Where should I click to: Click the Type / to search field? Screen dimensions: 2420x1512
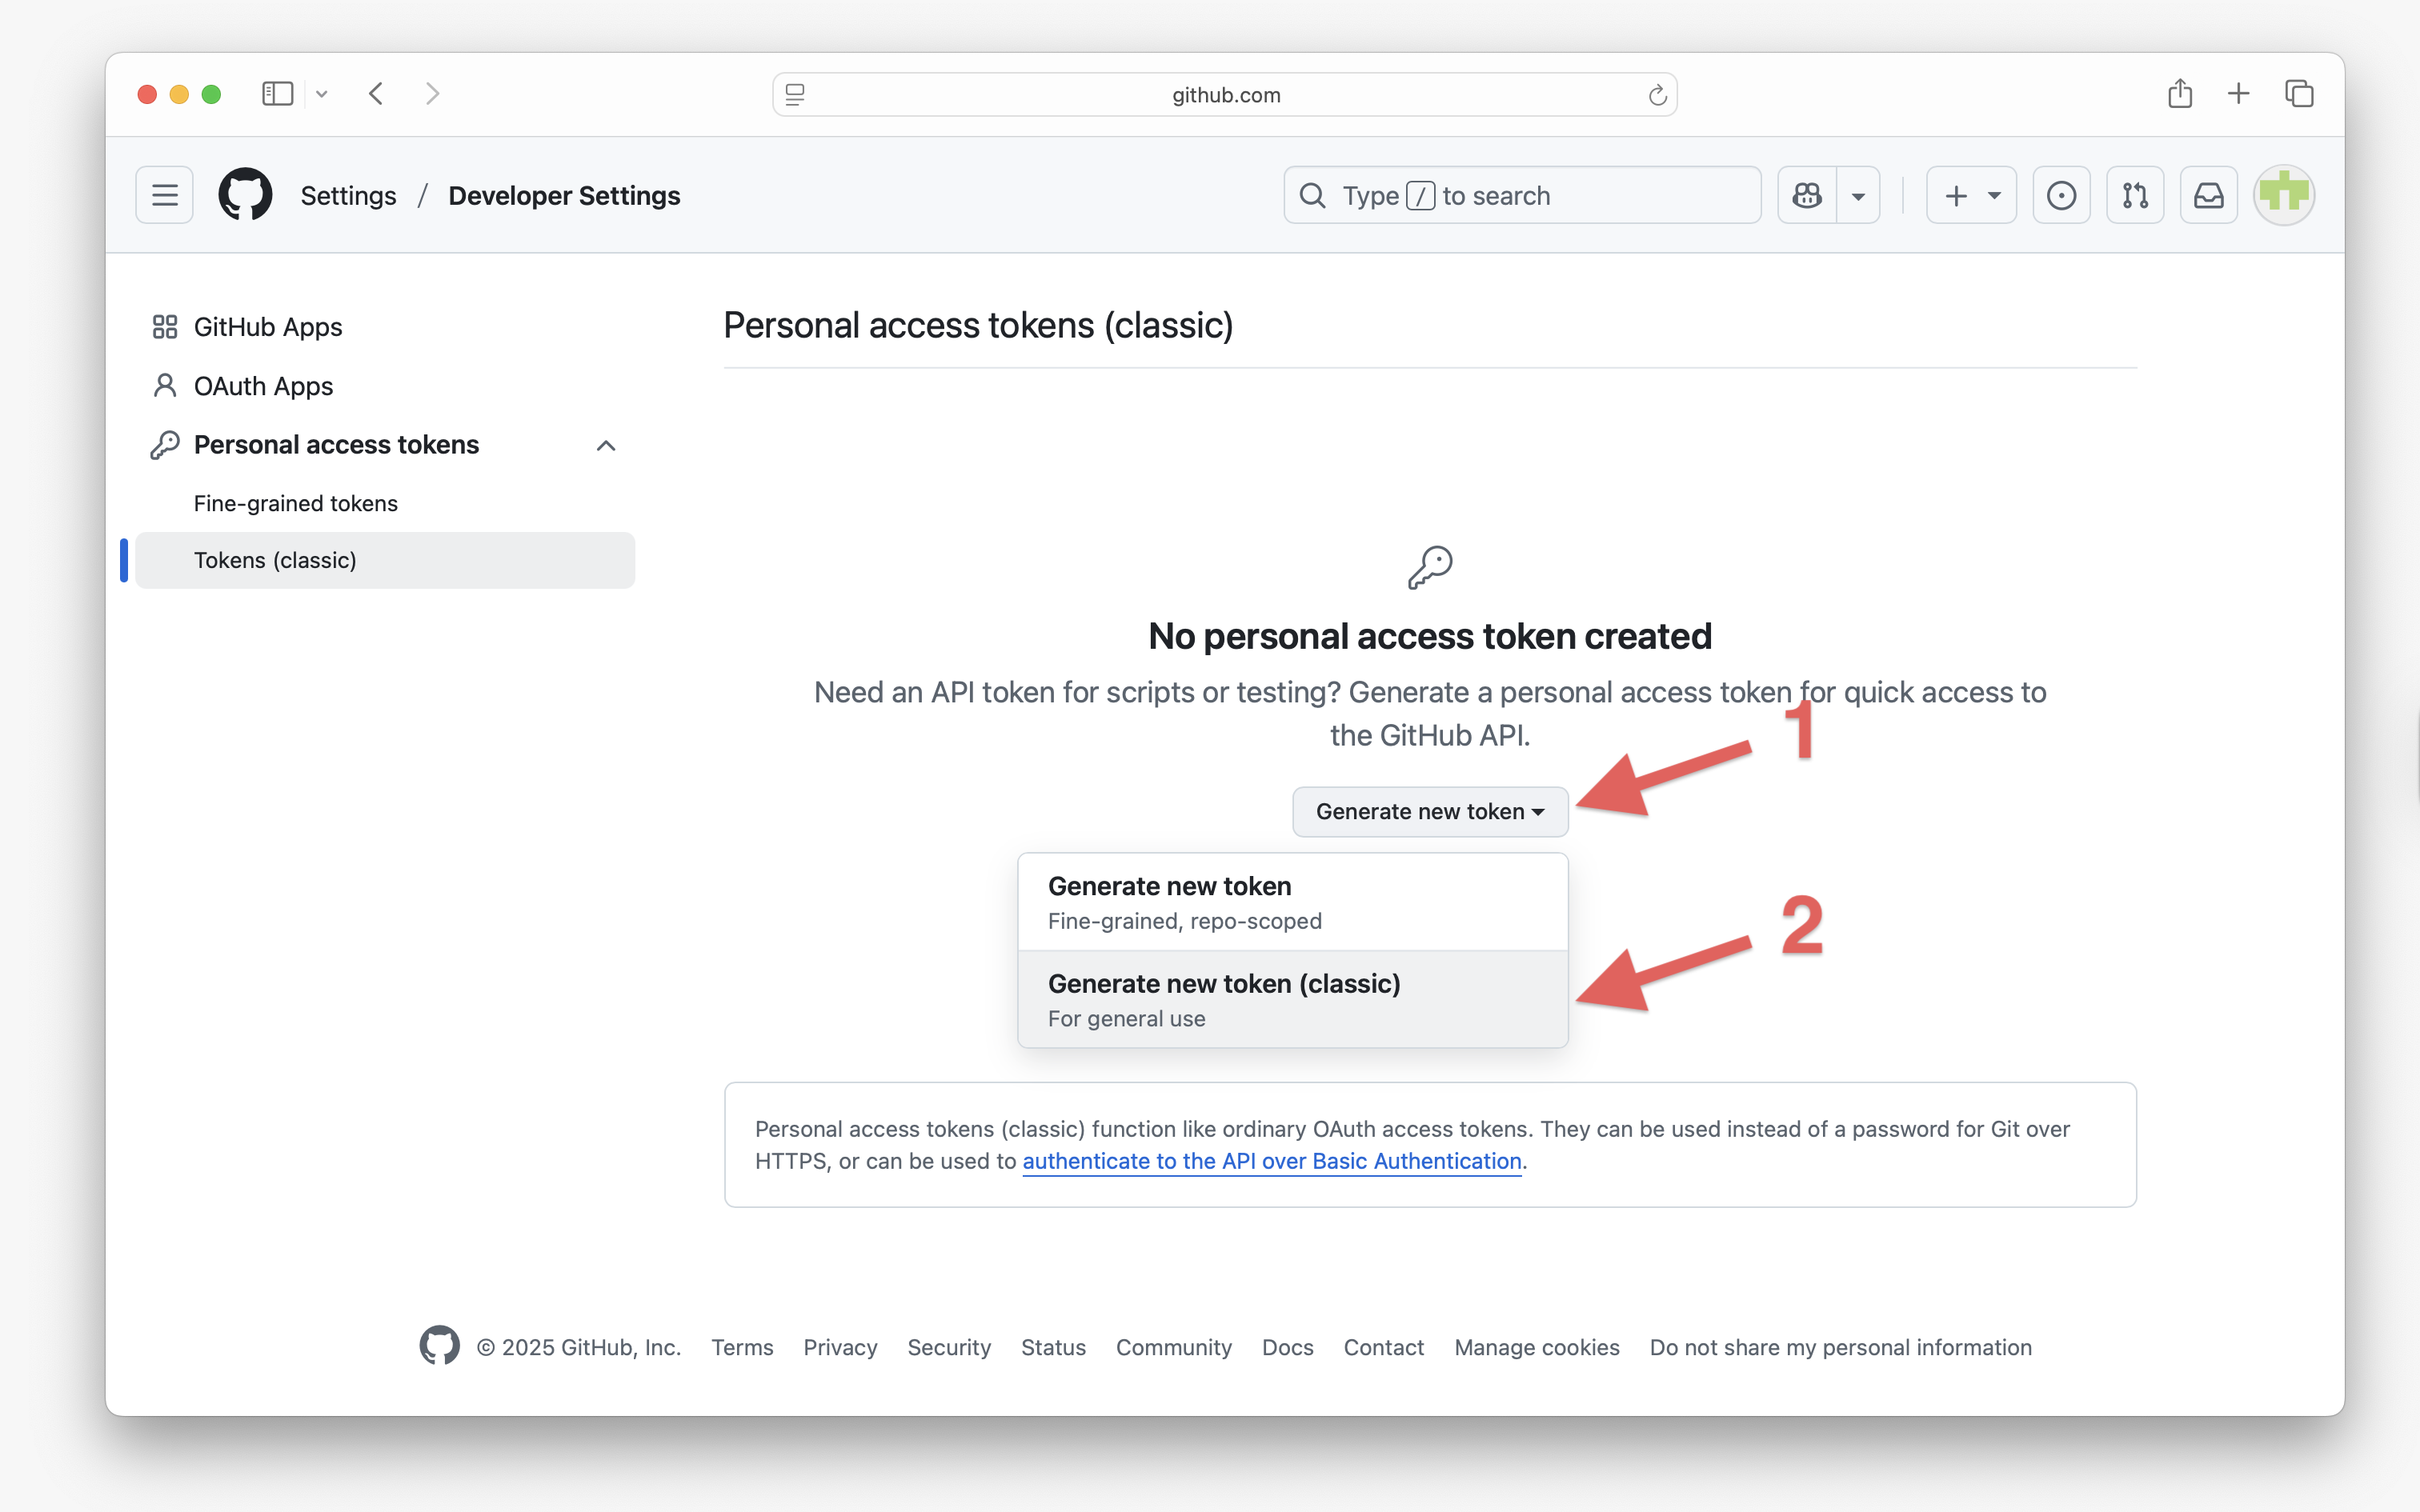tap(1522, 195)
